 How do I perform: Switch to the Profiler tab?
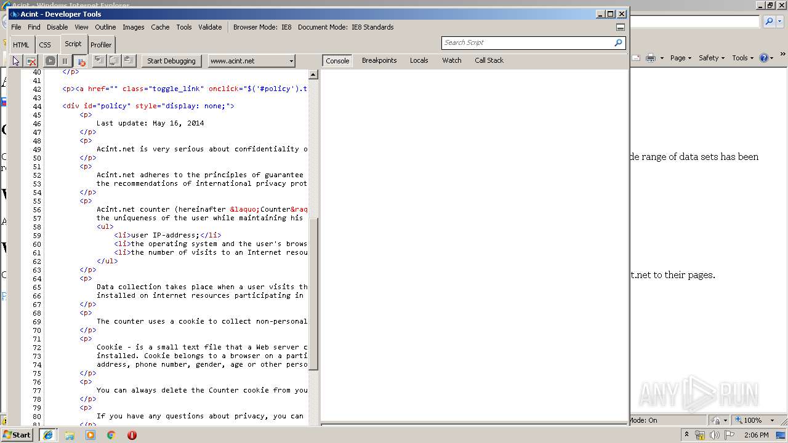tap(101, 45)
